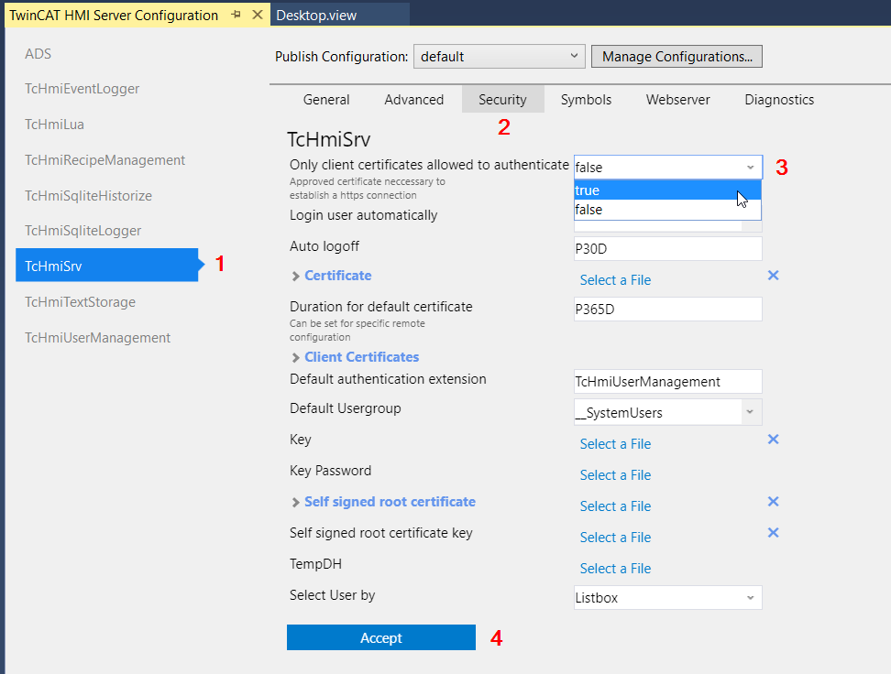Switch to the Desktop.view tab
The width and height of the screenshot is (891, 674).
click(340, 15)
